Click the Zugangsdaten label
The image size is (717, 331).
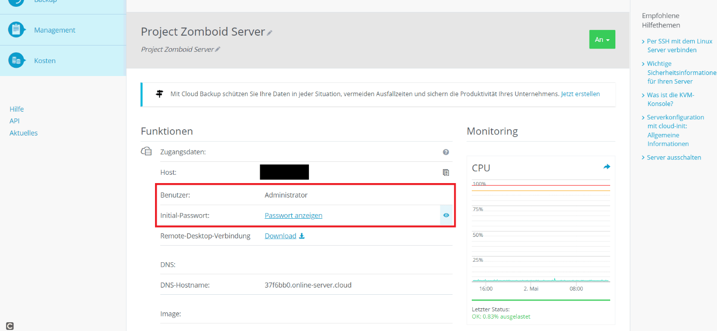pyautogui.click(x=183, y=152)
